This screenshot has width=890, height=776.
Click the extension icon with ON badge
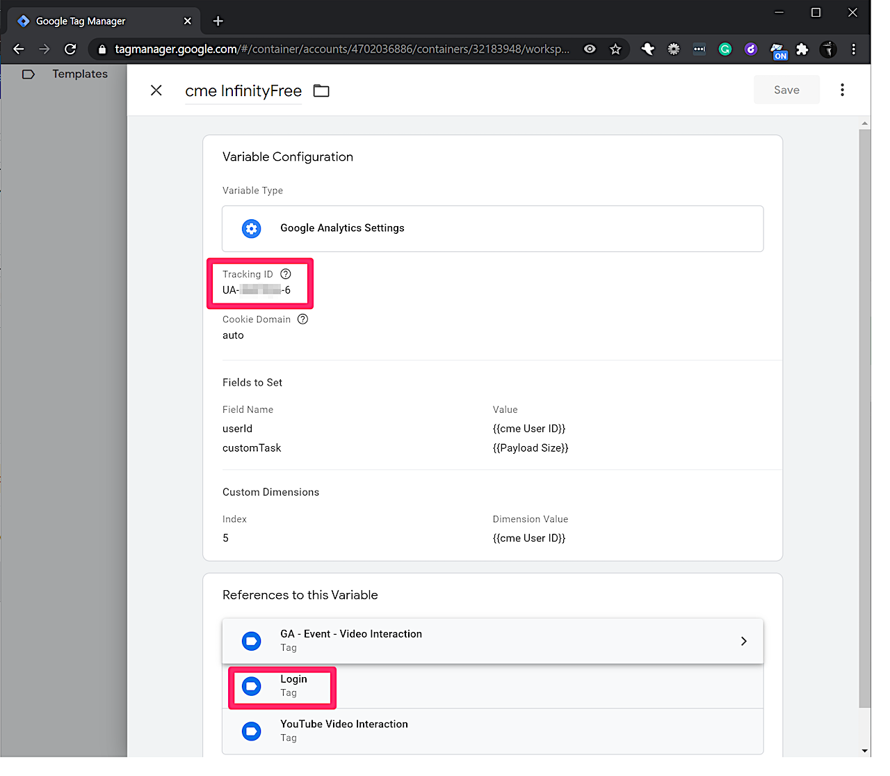pyautogui.click(x=778, y=51)
